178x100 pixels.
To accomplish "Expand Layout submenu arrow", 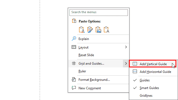I will (x=126, y=47).
